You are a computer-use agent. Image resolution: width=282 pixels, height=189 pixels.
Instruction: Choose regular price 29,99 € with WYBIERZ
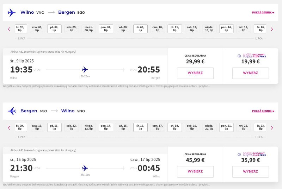click(x=195, y=73)
